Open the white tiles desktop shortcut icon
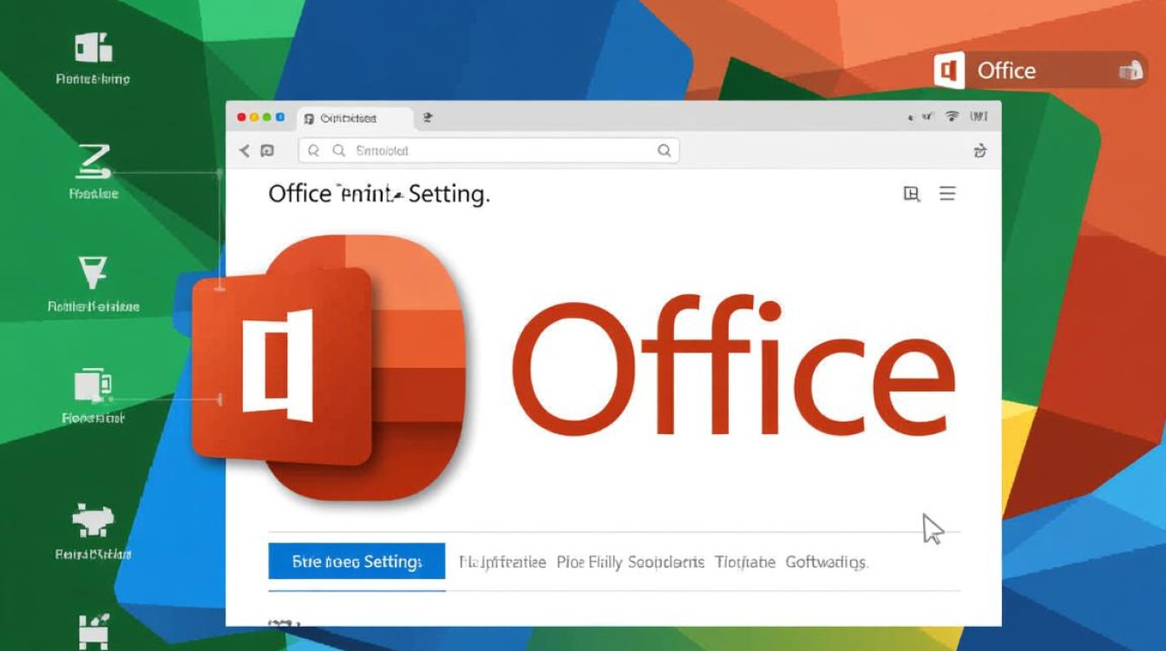 click(93, 47)
